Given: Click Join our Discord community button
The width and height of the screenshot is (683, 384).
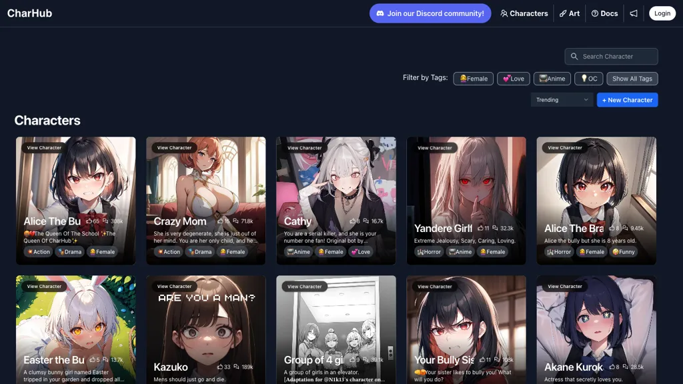Looking at the screenshot, I should [x=430, y=13].
